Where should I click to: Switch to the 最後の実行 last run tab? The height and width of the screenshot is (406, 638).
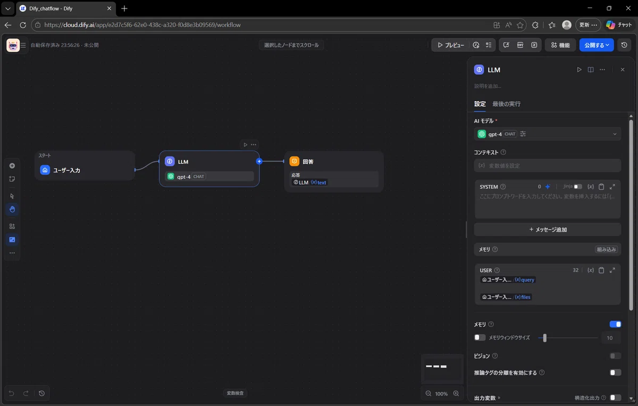click(x=507, y=104)
